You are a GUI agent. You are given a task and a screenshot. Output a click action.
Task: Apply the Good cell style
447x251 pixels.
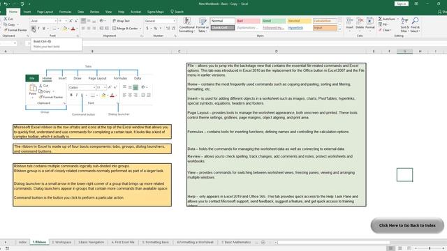click(273, 21)
